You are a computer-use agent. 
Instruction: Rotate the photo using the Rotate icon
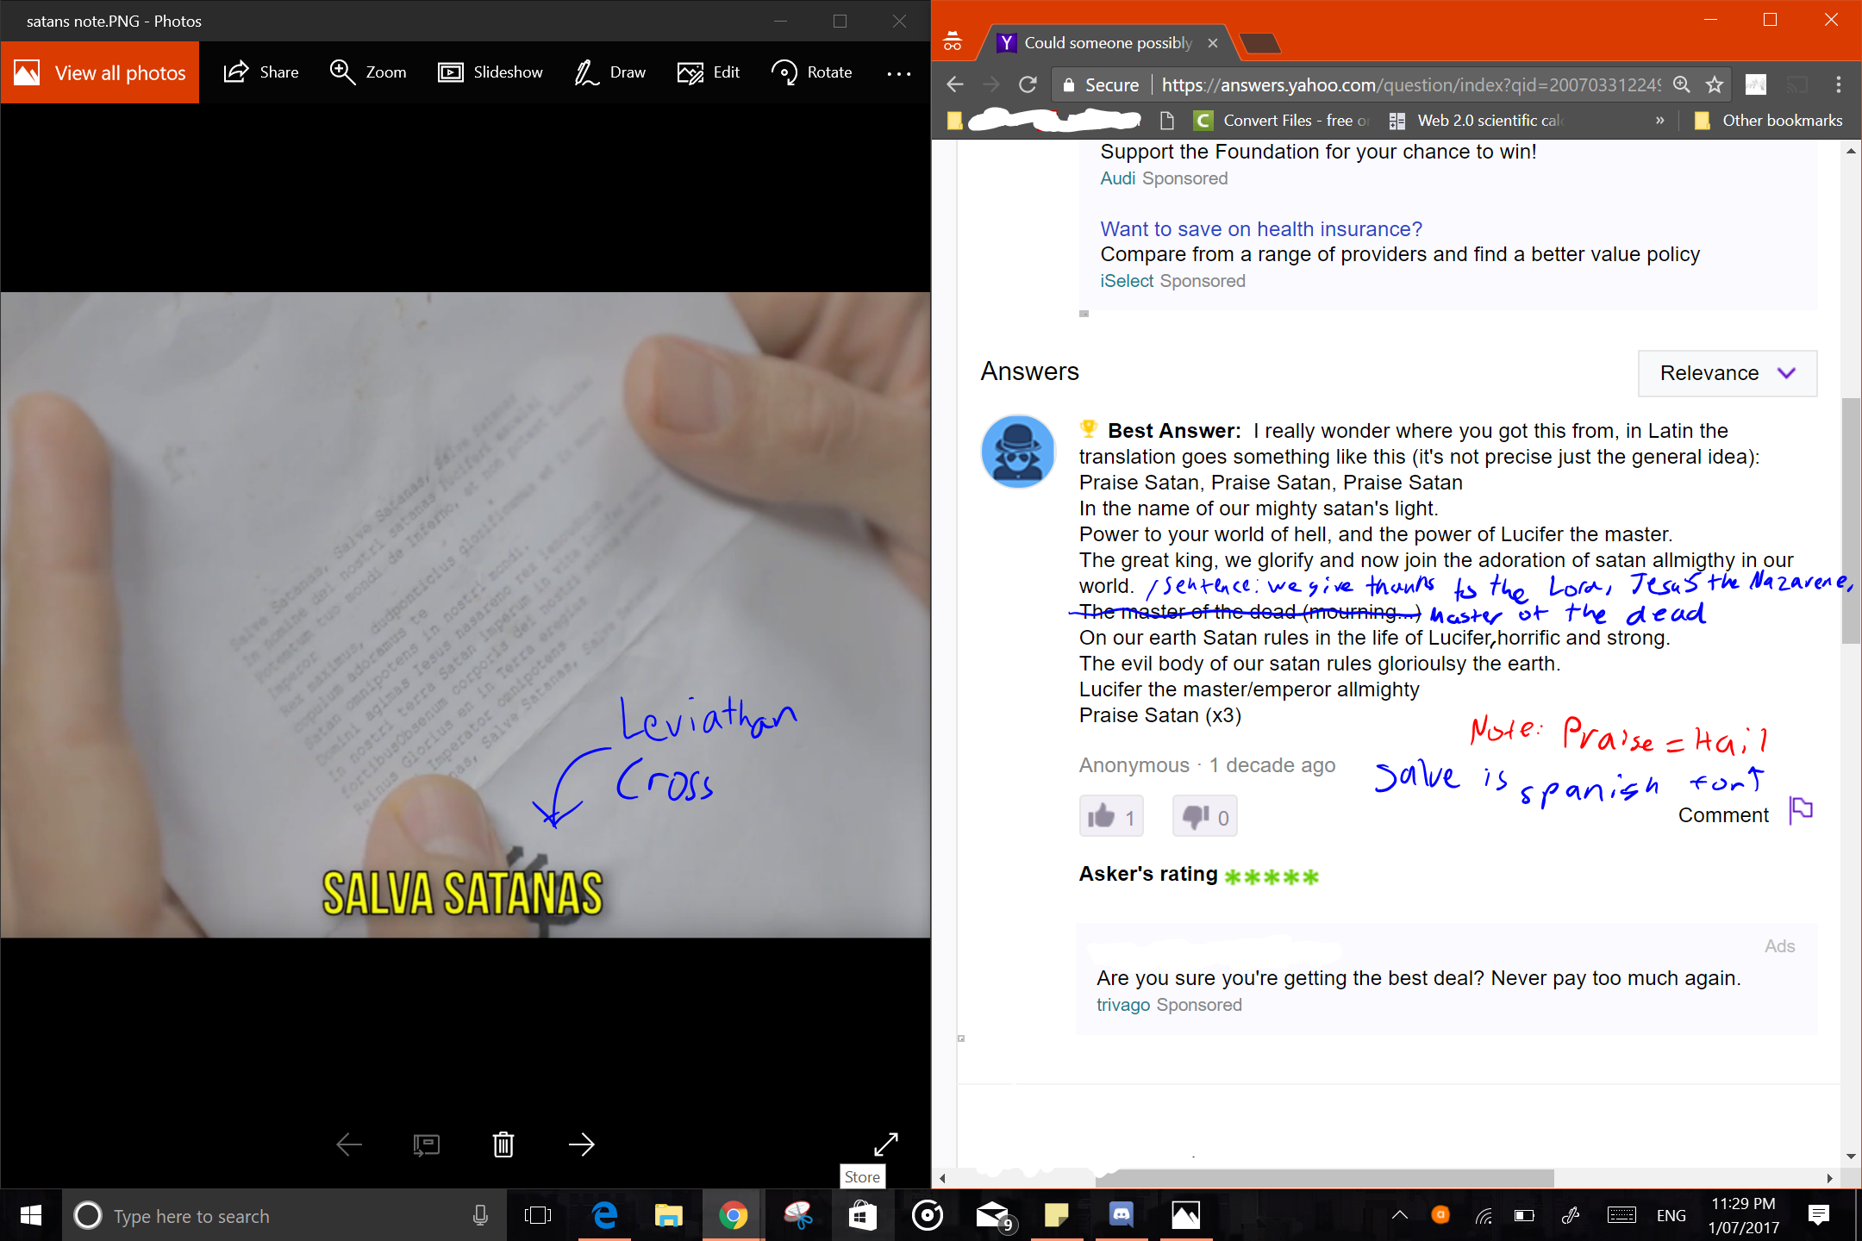pos(810,72)
